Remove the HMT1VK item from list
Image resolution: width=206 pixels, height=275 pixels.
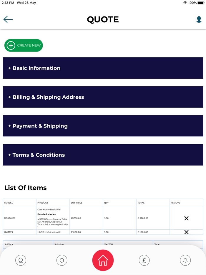coord(186,232)
